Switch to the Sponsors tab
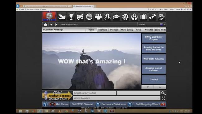Viewport: 202px width, 114px height. pos(103,30)
